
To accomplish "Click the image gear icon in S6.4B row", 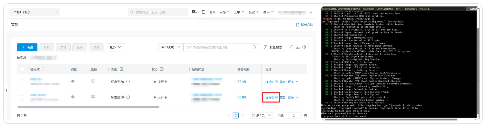I will 73,81.
